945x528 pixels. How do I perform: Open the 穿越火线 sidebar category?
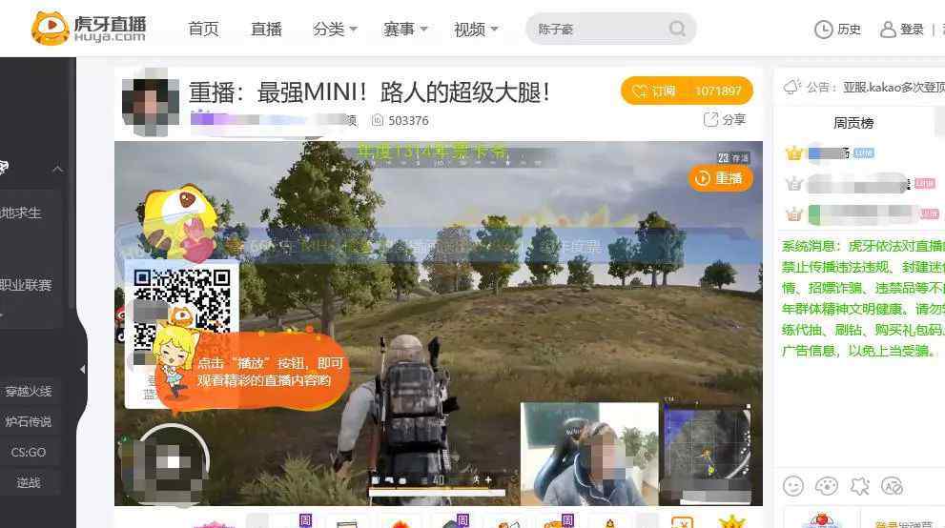[x=29, y=392]
